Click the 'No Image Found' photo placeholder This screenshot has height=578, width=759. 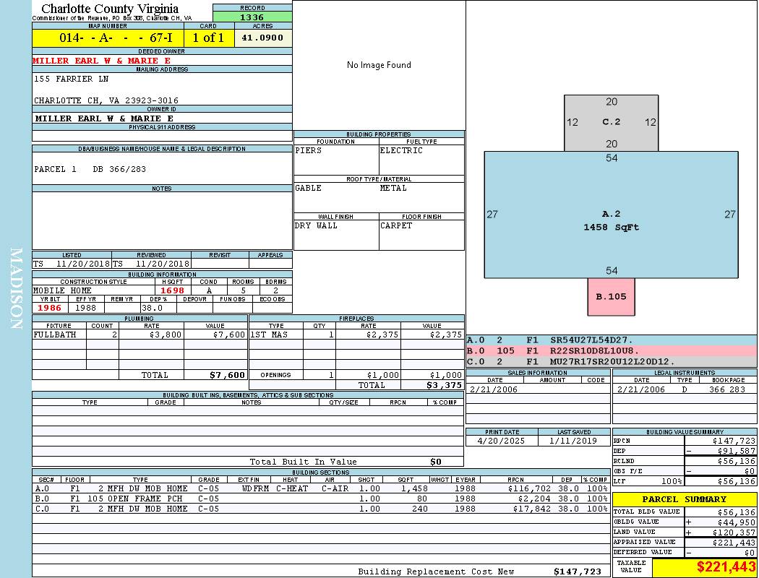tap(379, 65)
